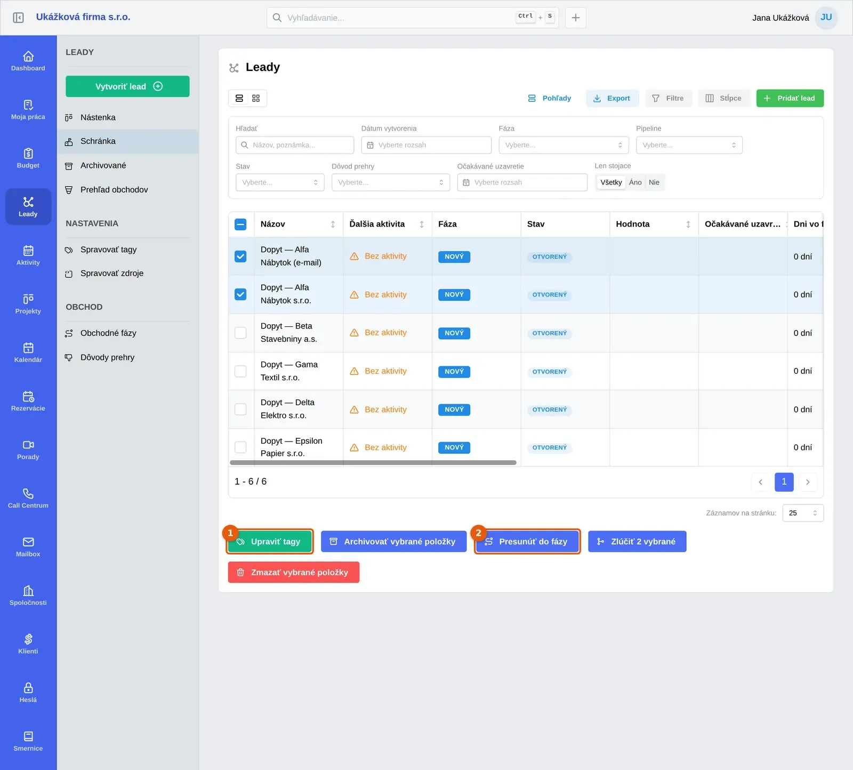Open the Spoločnosti module

pos(28,595)
